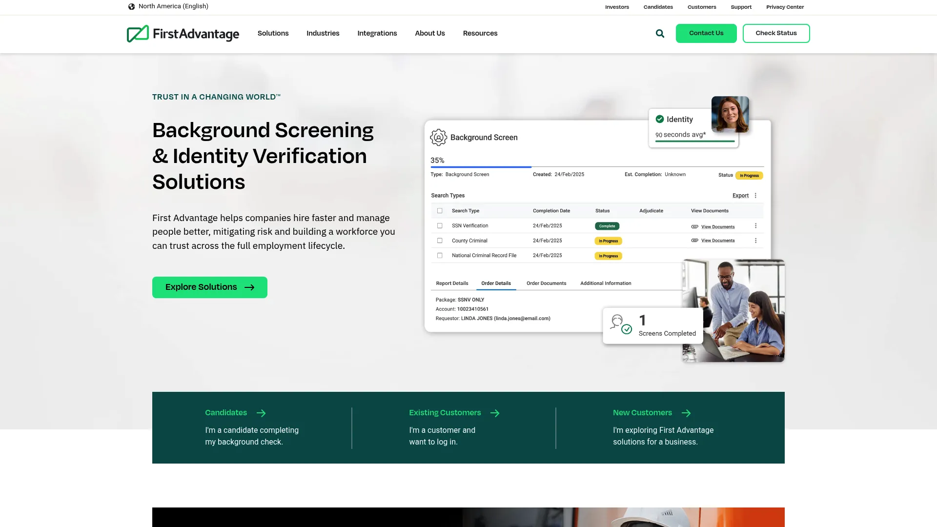This screenshot has width=937, height=527.
Task: Expand the Industries menu
Action: 323,33
